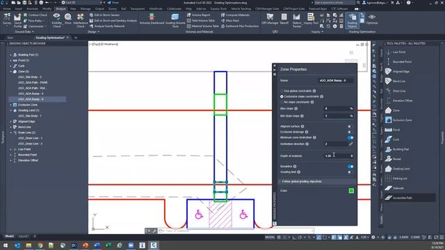Select the Reveal palette tool
The image size is (445, 250).
(394, 159)
